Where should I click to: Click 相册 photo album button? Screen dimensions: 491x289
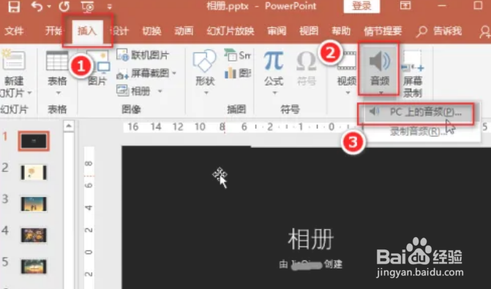click(x=134, y=91)
